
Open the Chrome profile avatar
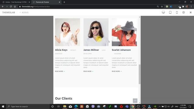pyautogui.click(x=187, y=7)
